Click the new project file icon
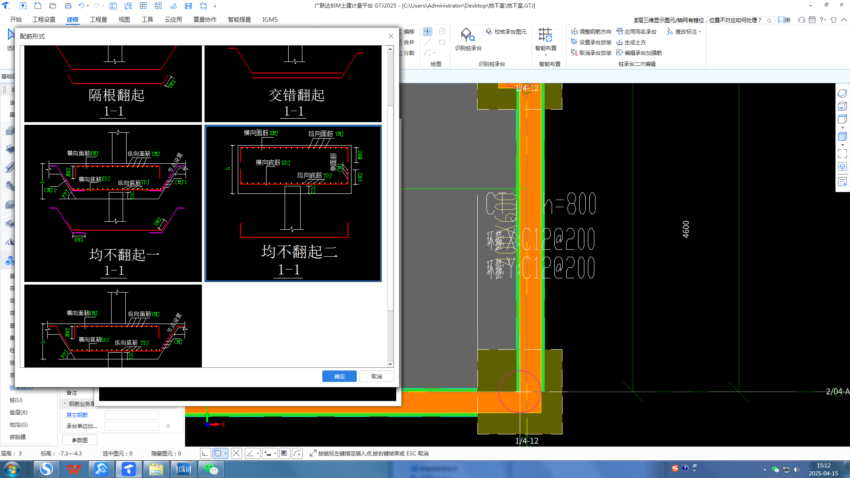 38,6
